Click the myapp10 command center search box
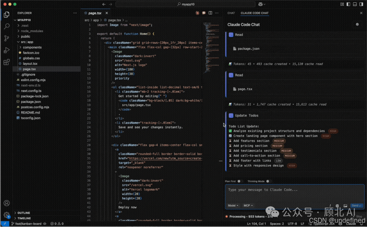Image resolution: width=367 pixels, height=227 pixels. point(185,4)
